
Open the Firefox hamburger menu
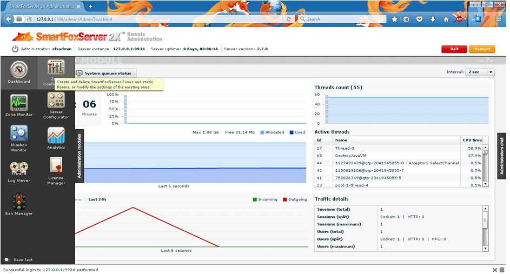[498, 19]
